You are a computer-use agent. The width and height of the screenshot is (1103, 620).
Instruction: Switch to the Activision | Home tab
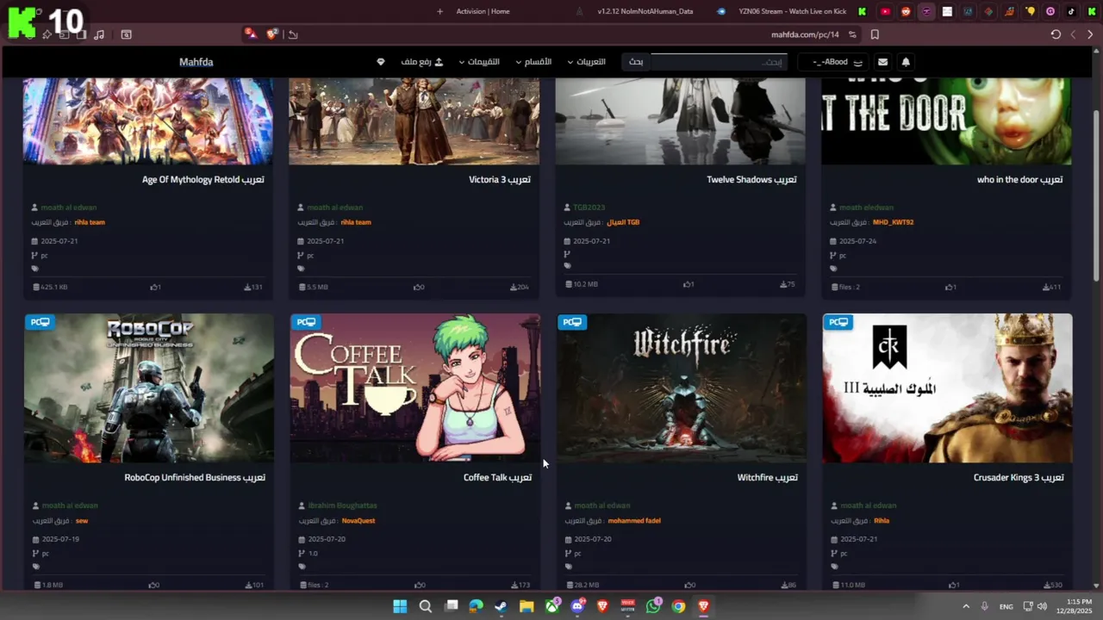tap(483, 11)
